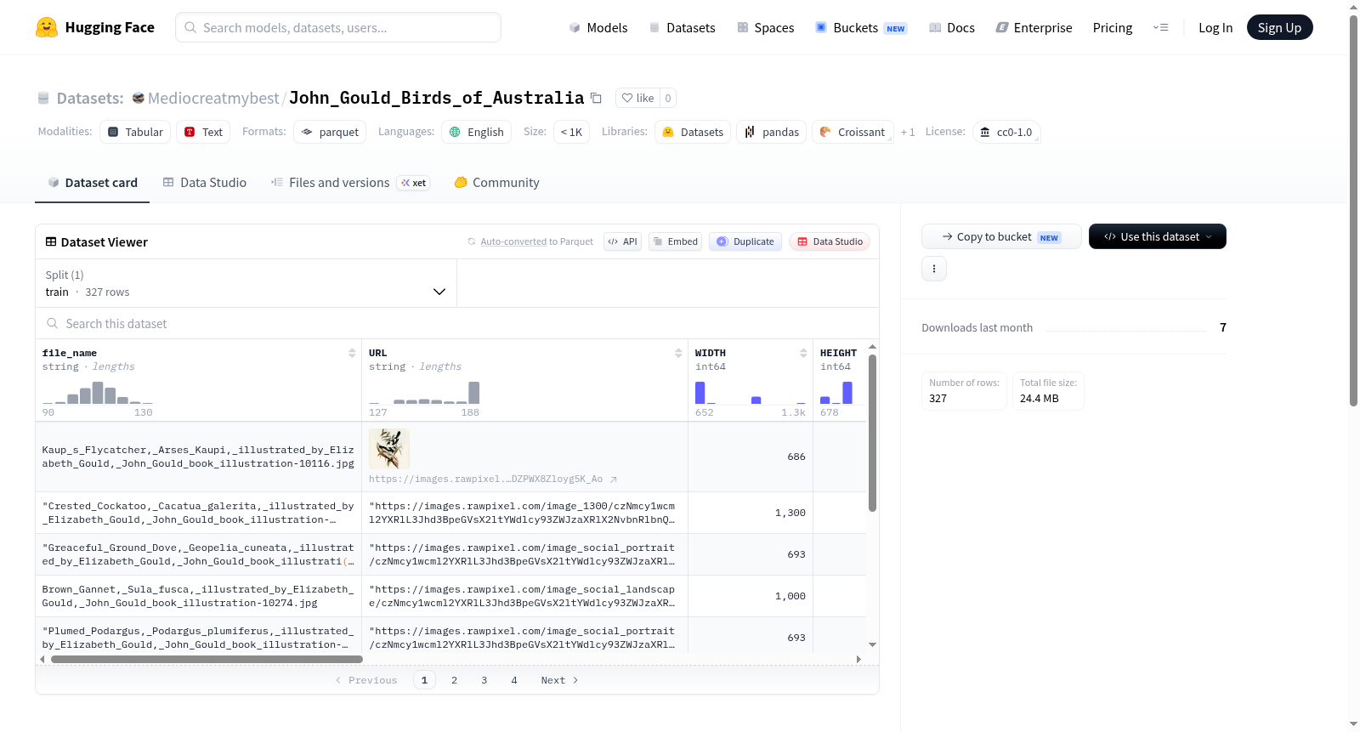The width and height of the screenshot is (1360, 732).
Task: Switch to the Dataset card tab
Action: coord(92,182)
